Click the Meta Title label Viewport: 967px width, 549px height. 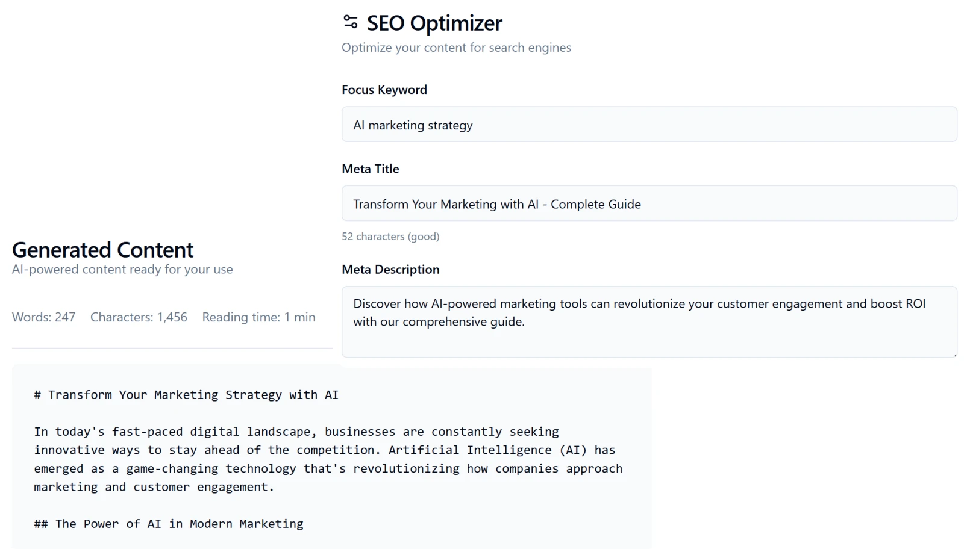click(370, 169)
